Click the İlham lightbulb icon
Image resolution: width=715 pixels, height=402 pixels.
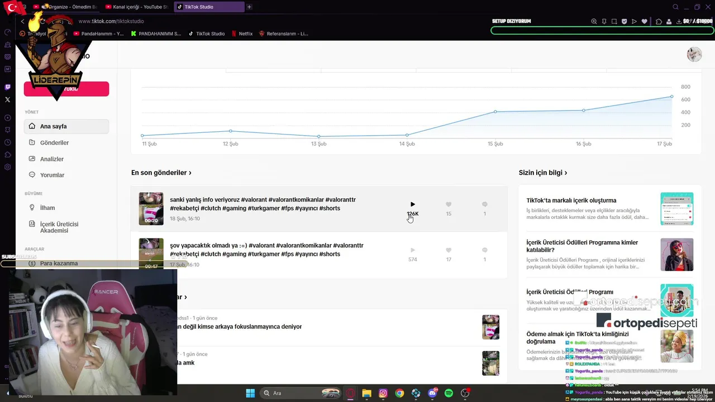click(x=32, y=208)
